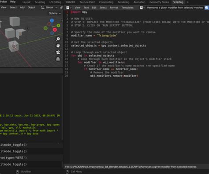Open the Help menu
This screenshot has height=174, width=209.
coord(13,2)
